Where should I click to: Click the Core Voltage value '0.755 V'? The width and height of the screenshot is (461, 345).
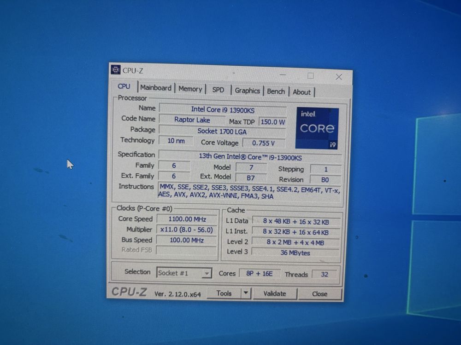263,143
